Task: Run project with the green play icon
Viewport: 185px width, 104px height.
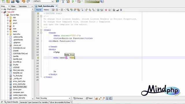Action: (73, 1)
